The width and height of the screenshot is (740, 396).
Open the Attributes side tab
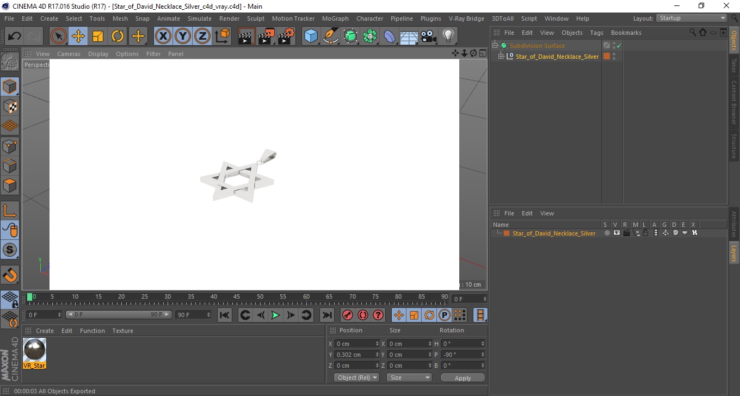coord(734,224)
